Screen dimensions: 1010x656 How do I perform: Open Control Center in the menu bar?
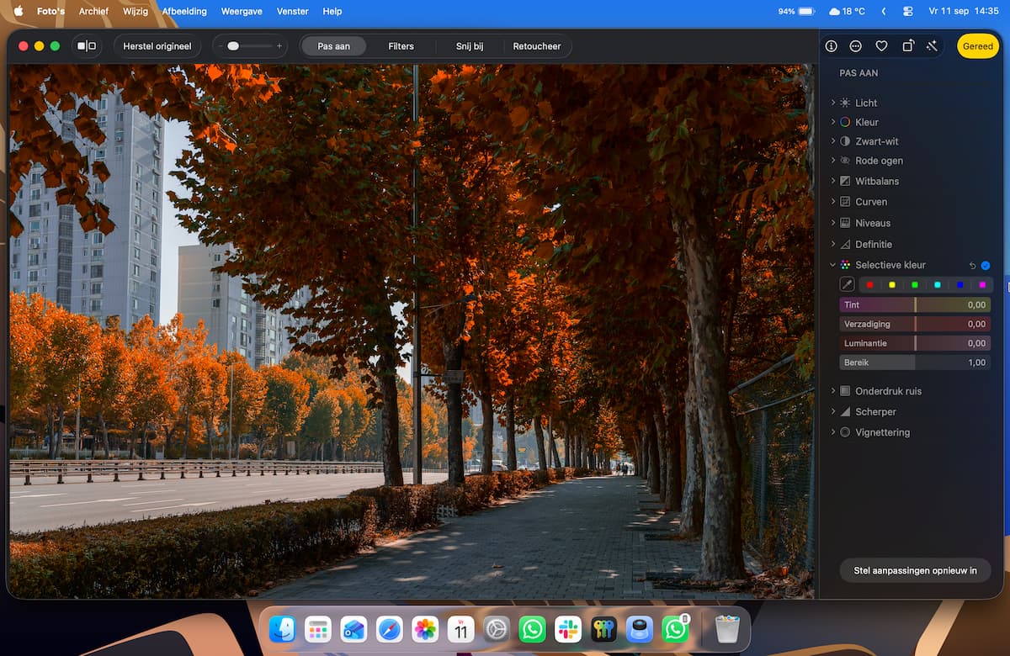coord(907,11)
